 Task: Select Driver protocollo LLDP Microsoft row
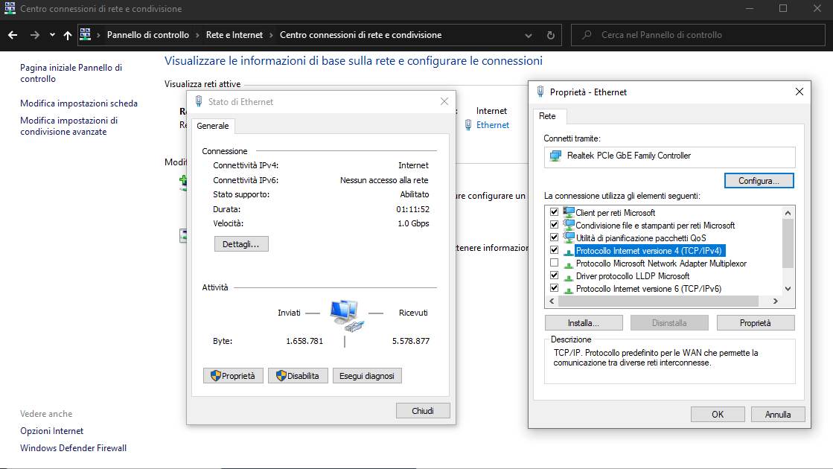[x=632, y=276]
